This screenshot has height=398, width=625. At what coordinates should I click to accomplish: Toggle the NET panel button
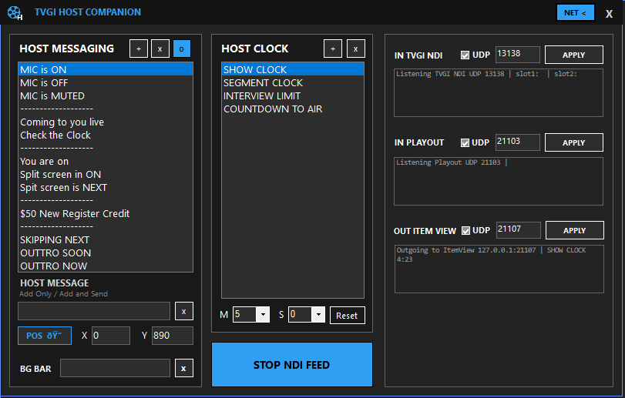pos(575,13)
